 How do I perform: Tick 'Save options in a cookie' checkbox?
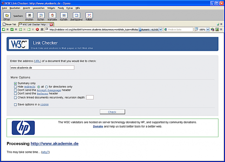point(15,105)
